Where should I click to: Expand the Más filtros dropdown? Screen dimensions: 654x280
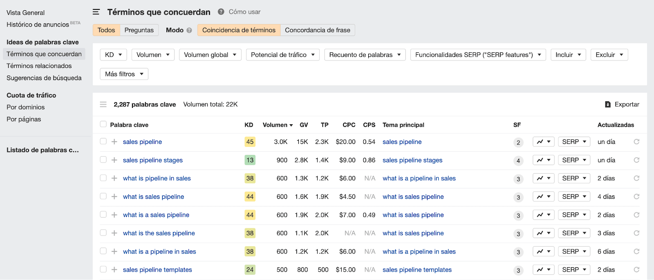(124, 74)
